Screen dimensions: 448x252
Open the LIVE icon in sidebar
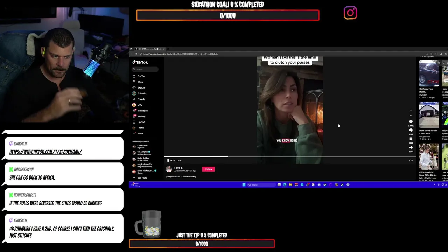click(134, 105)
